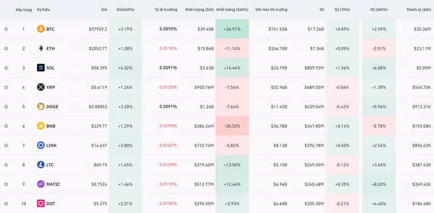Click the BNB coin logo
The height and width of the screenshot is (213, 434).
[41, 126]
